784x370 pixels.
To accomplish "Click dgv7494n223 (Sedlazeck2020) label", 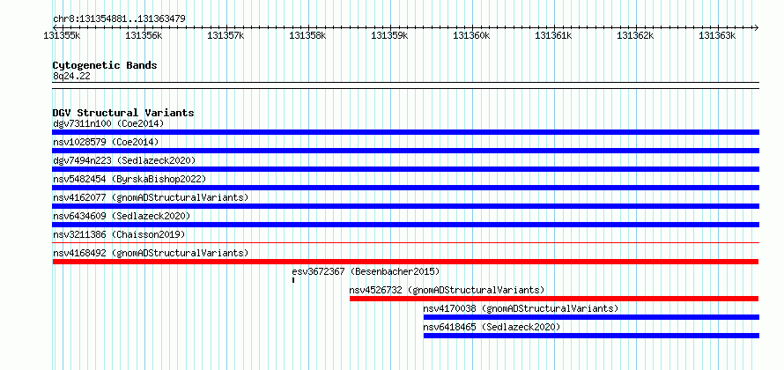I will click(124, 160).
